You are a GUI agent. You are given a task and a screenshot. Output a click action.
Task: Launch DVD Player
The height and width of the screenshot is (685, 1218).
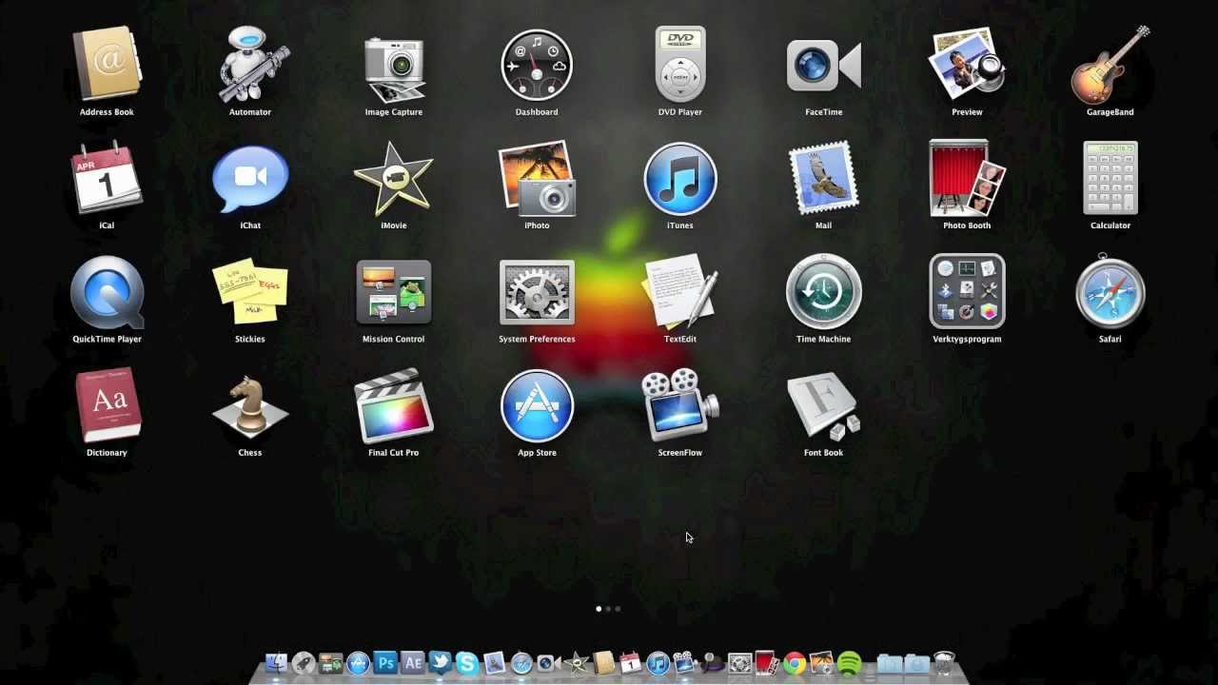coord(680,65)
